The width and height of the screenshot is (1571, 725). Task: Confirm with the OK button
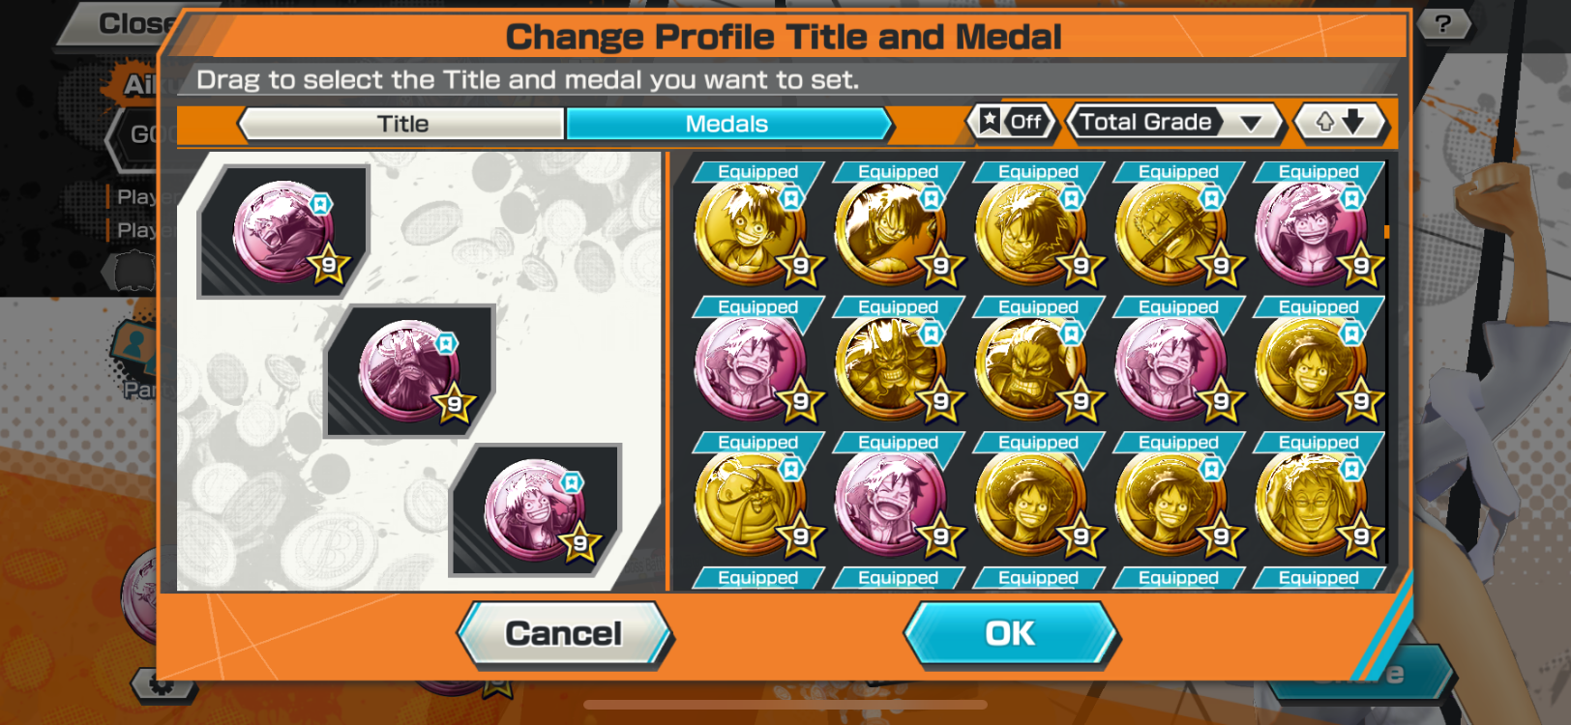pos(1010,633)
